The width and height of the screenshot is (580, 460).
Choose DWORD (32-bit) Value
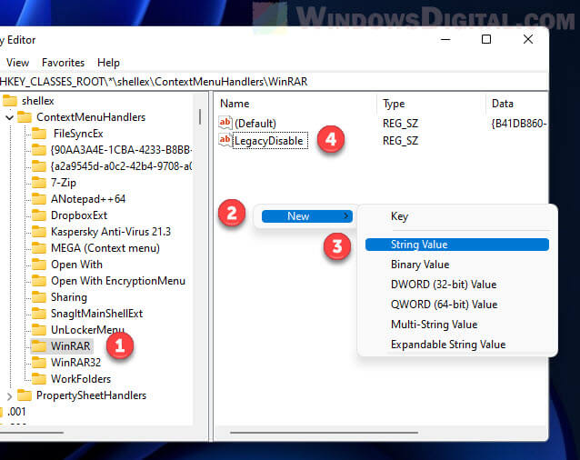(x=444, y=285)
